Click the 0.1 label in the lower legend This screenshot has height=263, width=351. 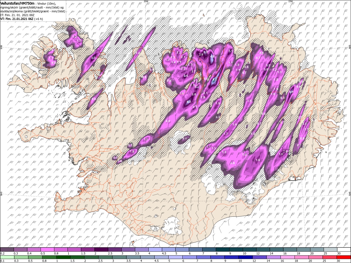2,261
